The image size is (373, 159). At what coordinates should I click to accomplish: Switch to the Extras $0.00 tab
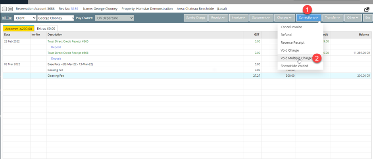46,29
